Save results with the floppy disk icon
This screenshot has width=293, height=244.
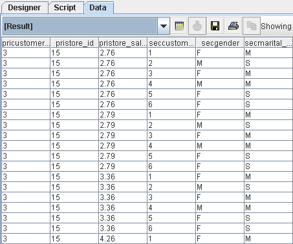[x=215, y=26]
